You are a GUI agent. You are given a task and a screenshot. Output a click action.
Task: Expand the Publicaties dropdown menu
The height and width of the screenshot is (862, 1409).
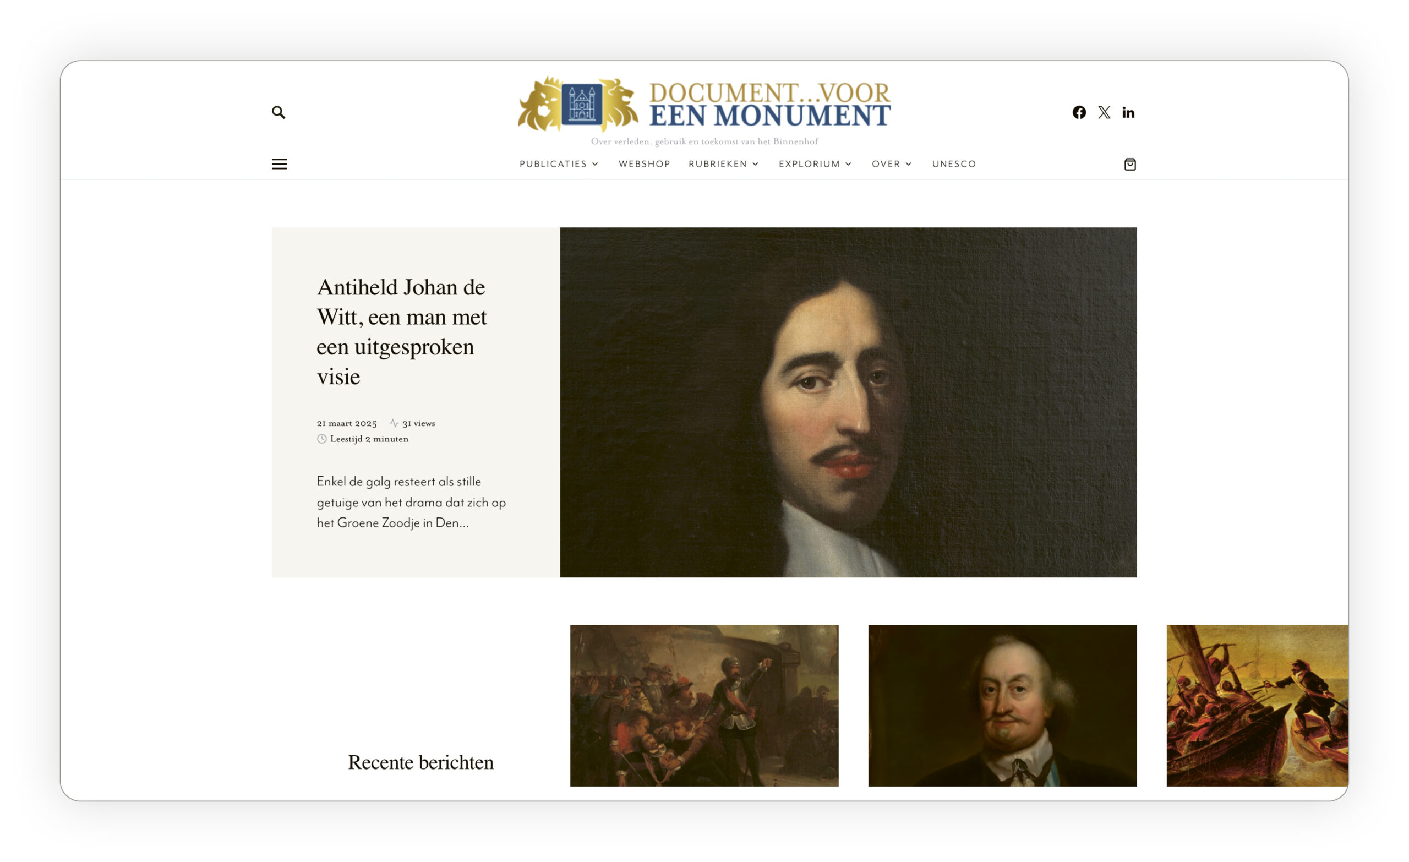pos(559,164)
